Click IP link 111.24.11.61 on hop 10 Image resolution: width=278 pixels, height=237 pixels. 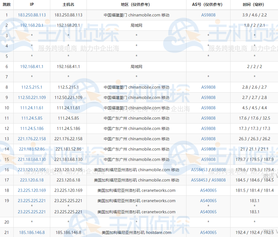[x=32, y=108]
